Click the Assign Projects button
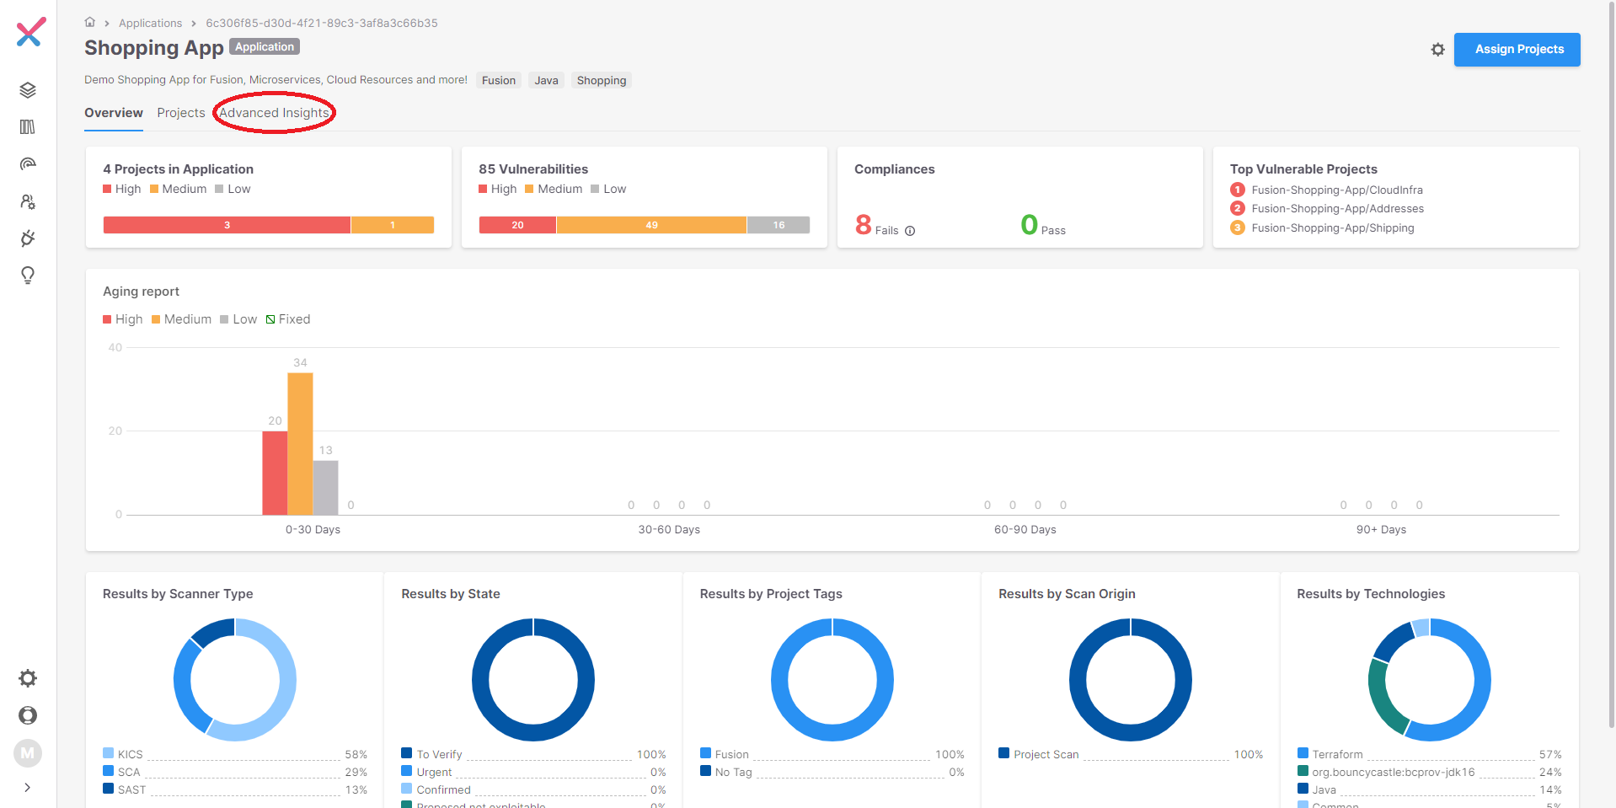Image resolution: width=1616 pixels, height=808 pixels. click(x=1518, y=50)
